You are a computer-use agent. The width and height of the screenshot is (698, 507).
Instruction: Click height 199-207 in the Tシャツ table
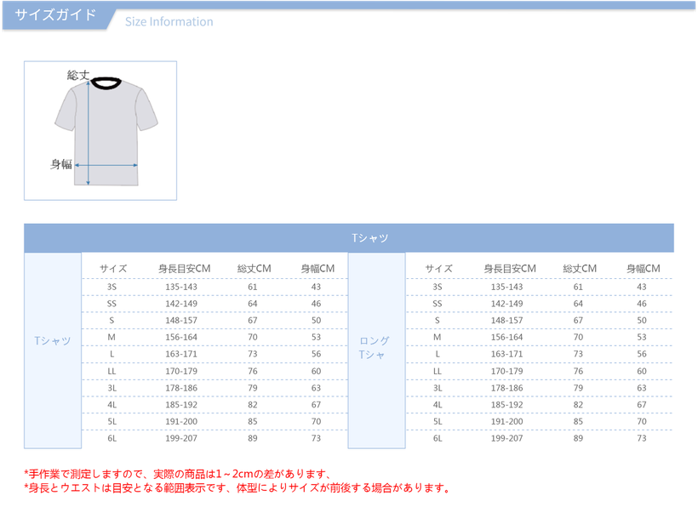coord(181,438)
